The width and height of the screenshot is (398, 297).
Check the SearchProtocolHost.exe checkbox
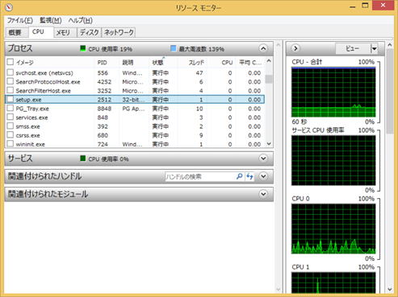(10, 81)
